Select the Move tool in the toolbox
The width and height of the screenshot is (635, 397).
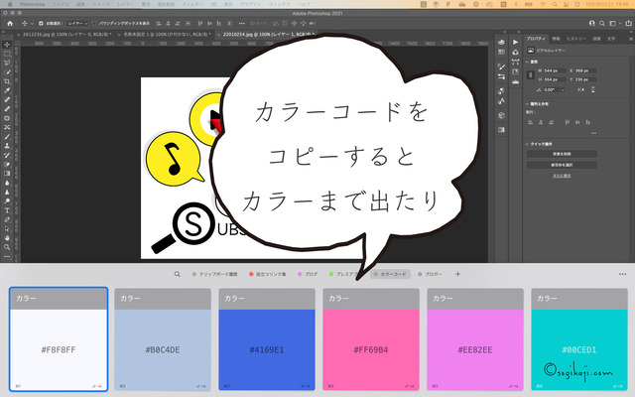click(x=7, y=45)
